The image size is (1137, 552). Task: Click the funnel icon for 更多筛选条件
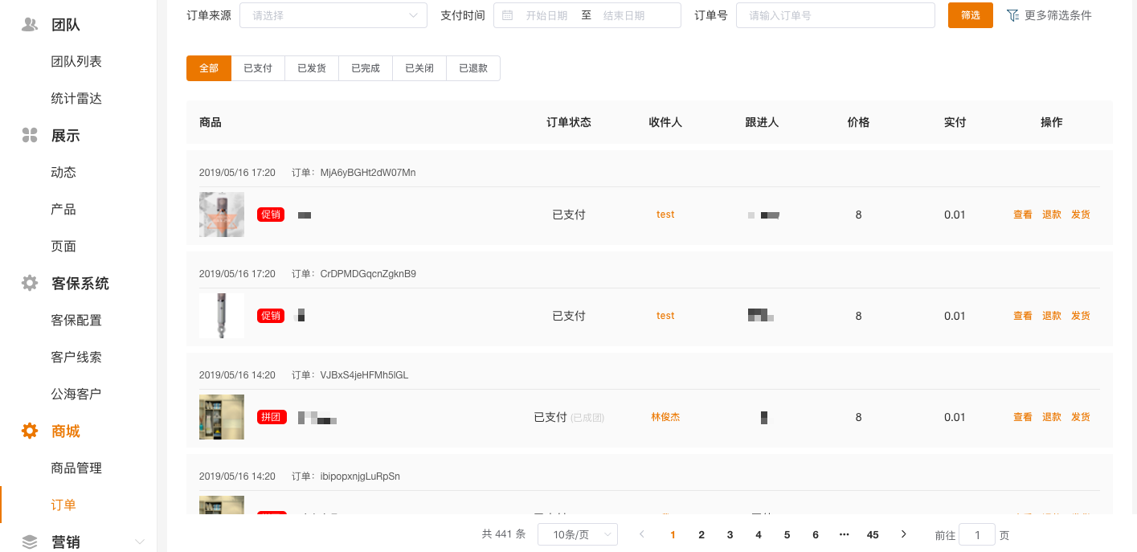pos(1012,15)
